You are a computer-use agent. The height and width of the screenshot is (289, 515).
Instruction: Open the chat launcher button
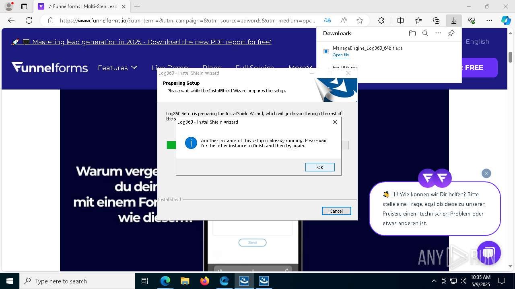[489, 253]
